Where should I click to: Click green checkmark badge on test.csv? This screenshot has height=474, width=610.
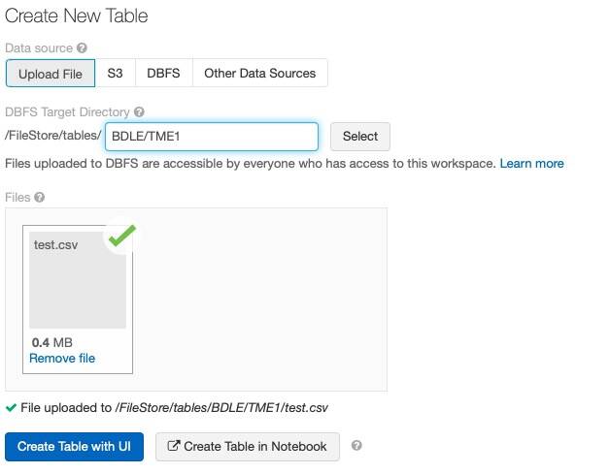[121, 236]
